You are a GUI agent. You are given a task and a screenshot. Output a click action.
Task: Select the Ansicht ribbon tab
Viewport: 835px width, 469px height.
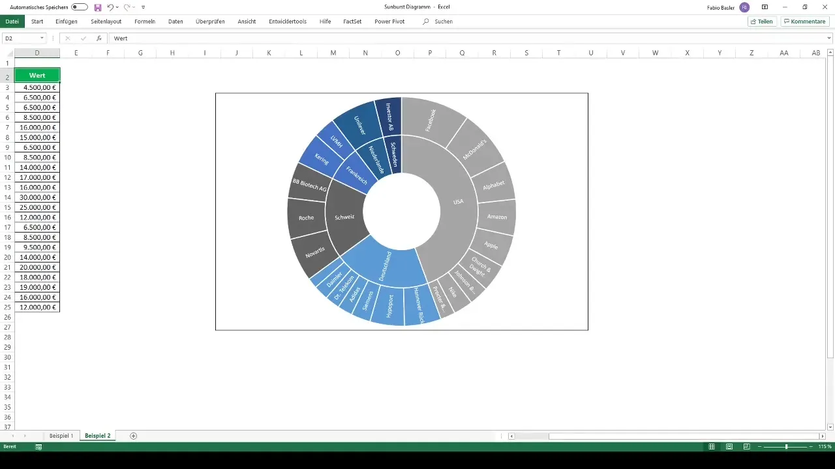click(x=247, y=21)
